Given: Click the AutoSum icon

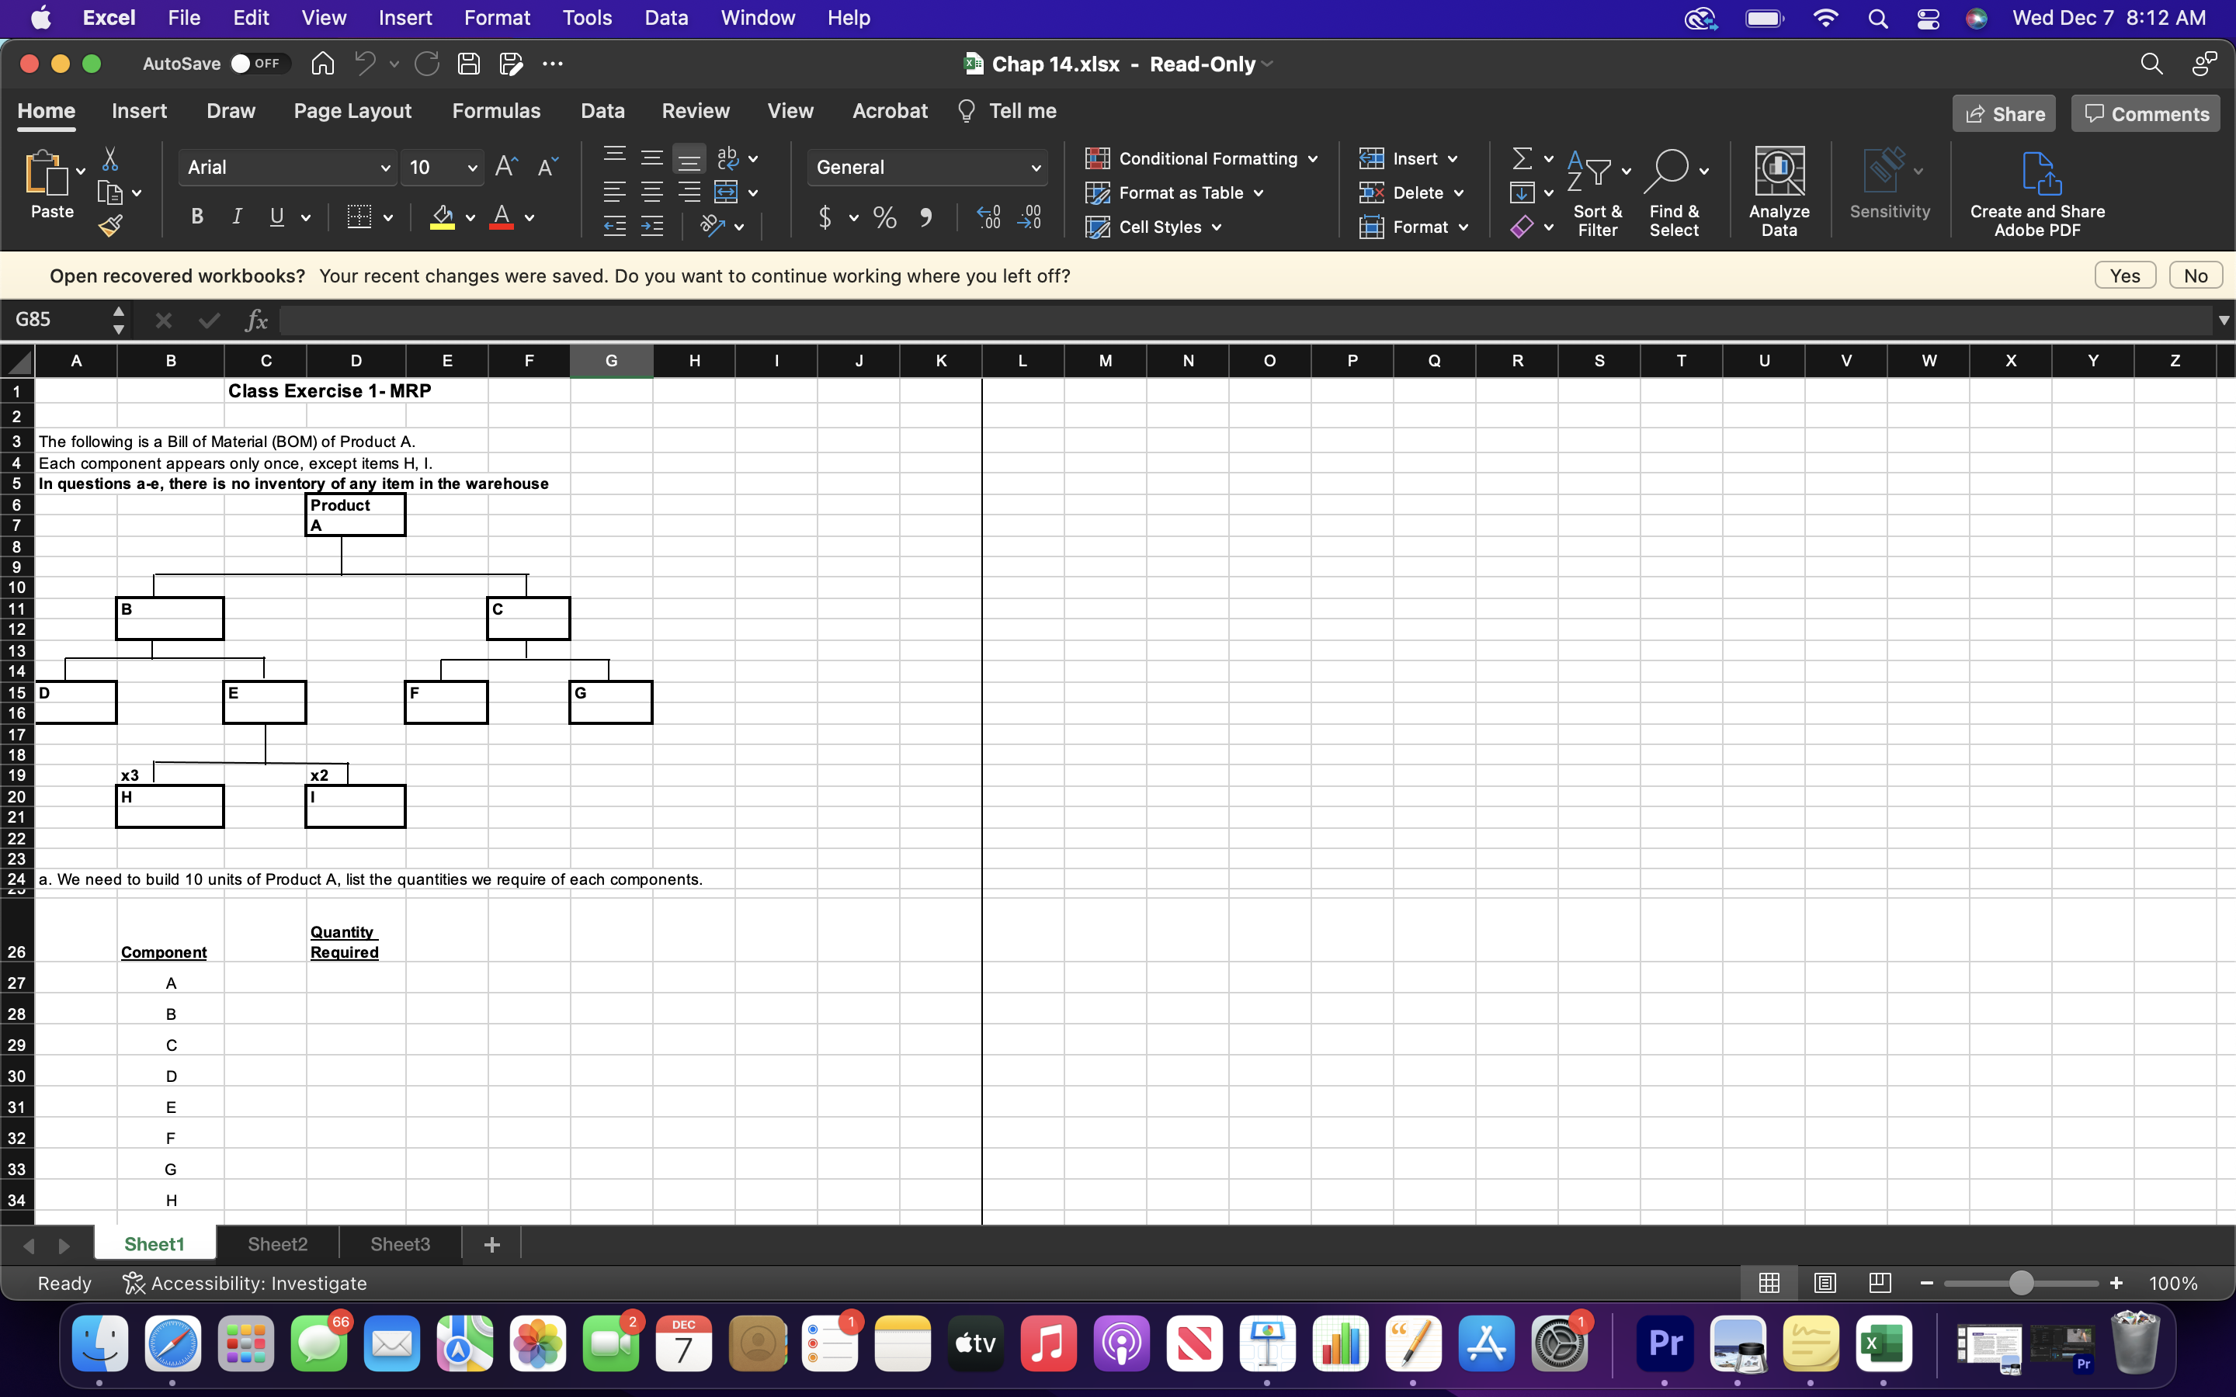Looking at the screenshot, I should click(x=1522, y=157).
